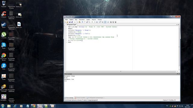Paste from clipboard using toolbar icon
193x108 pixels.
[80, 22]
